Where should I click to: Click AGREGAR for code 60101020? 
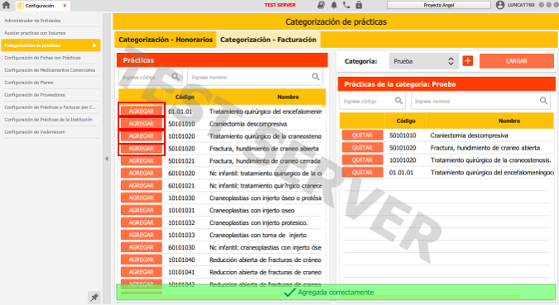(142, 174)
